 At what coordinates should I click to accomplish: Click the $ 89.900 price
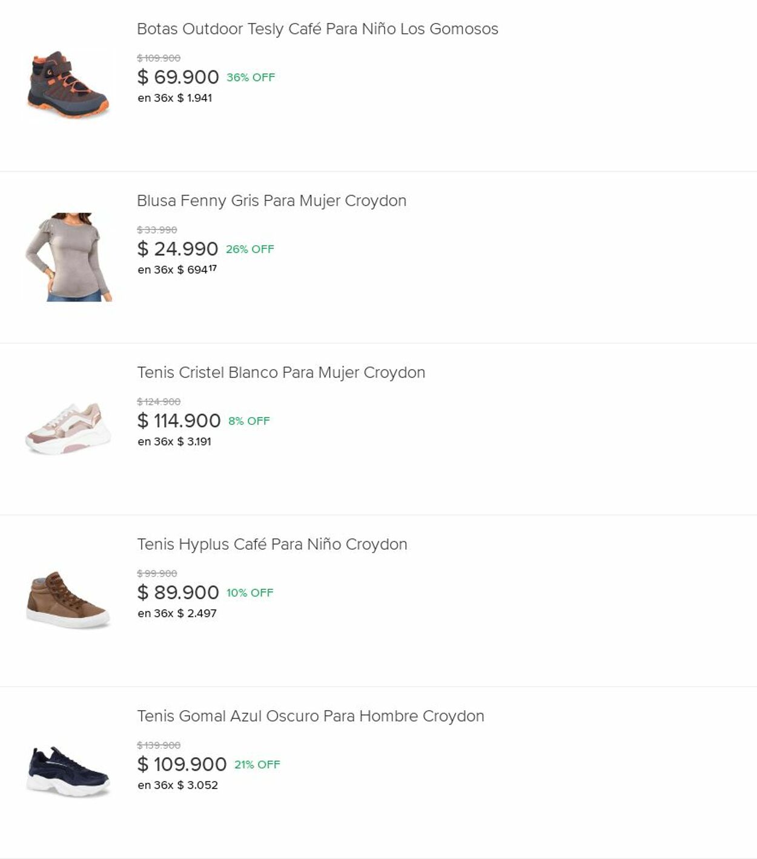tap(177, 593)
